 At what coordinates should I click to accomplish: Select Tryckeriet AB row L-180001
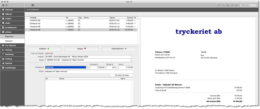click(x=81, y=20)
